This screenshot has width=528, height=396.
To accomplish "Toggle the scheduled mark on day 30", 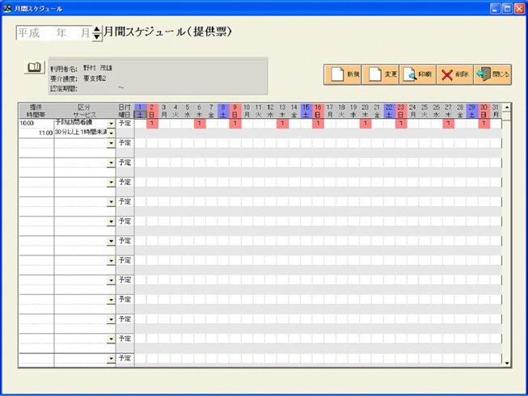I will (x=483, y=124).
